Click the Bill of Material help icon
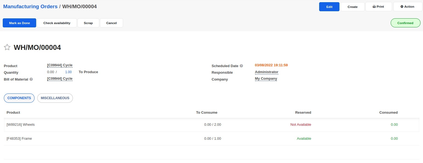This screenshot has height=163, width=423. pos(31,79)
